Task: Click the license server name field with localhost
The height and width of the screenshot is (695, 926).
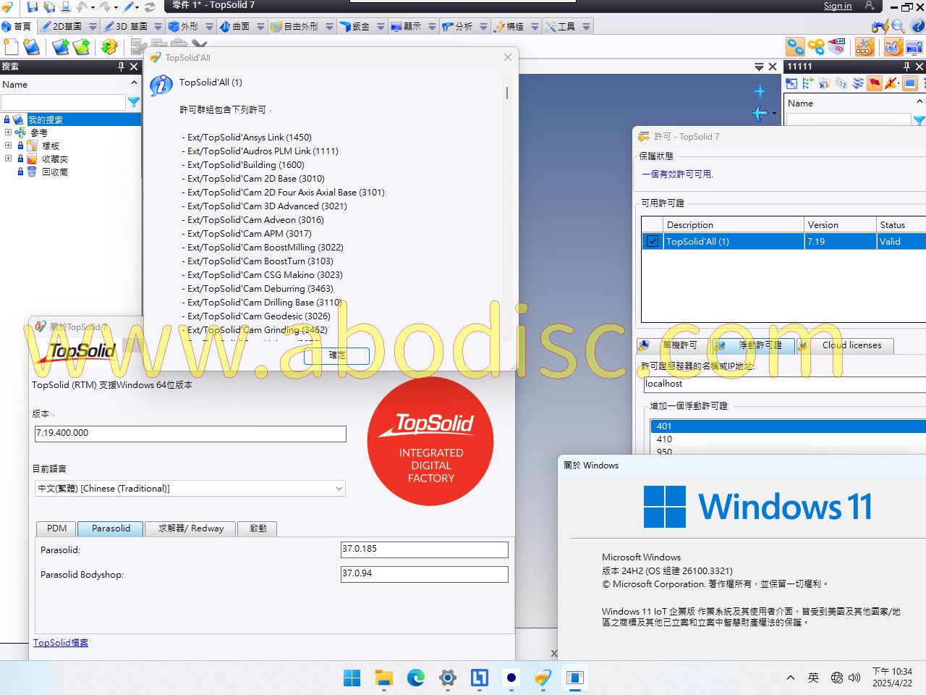Action: coord(785,384)
